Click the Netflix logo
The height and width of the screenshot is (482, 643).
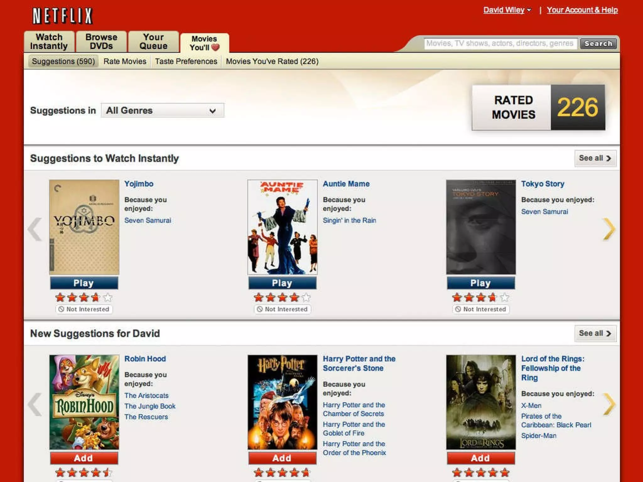pos(62,16)
